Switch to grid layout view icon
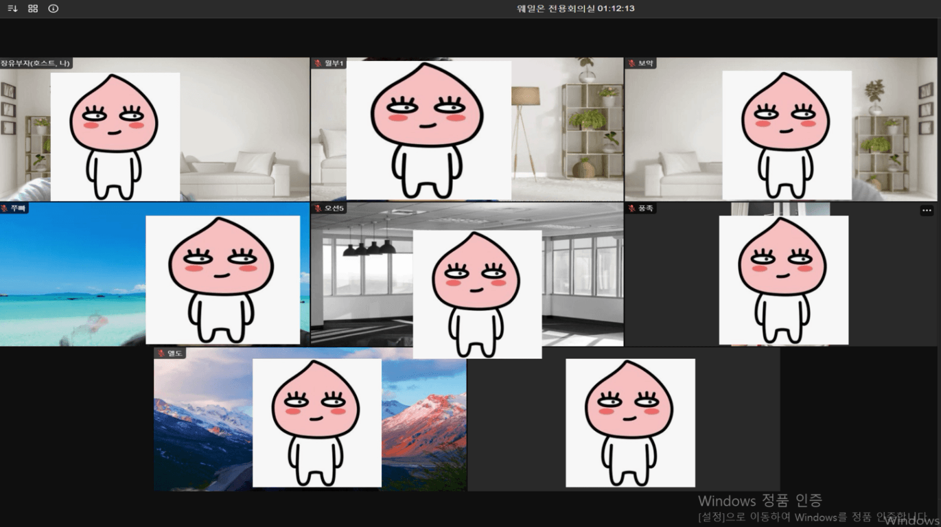Screen dimensions: 941x527 pos(33,8)
